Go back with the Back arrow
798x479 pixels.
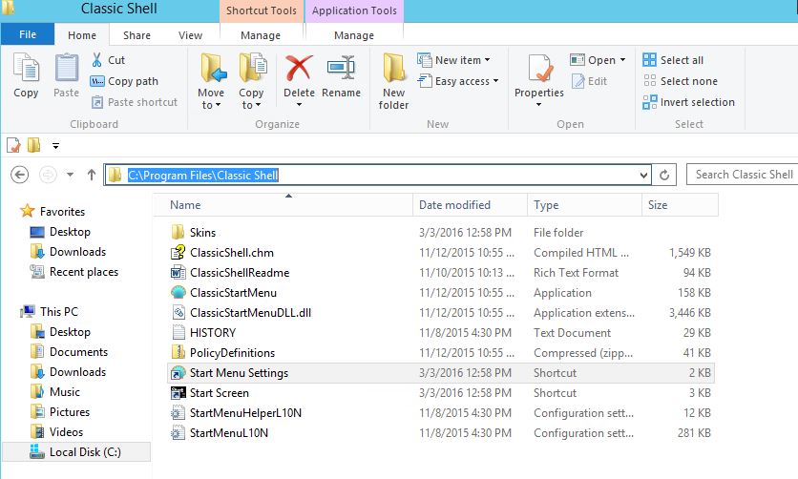click(19, 175)
